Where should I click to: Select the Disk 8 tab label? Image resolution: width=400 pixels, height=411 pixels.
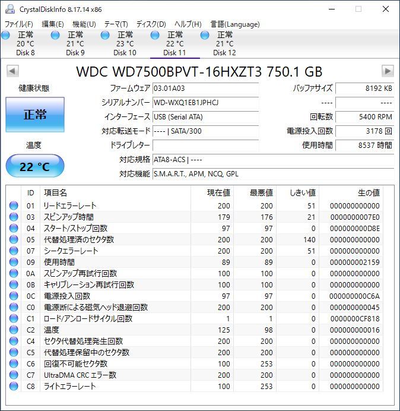pos(26,53)
